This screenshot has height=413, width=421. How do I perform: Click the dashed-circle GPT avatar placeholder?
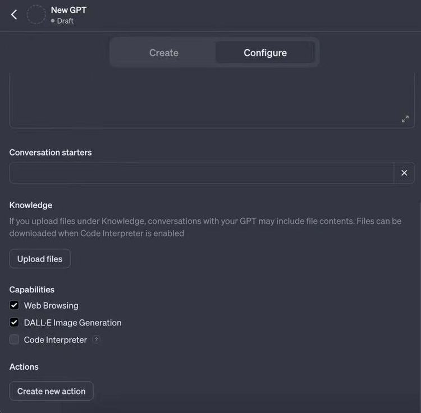36,15
